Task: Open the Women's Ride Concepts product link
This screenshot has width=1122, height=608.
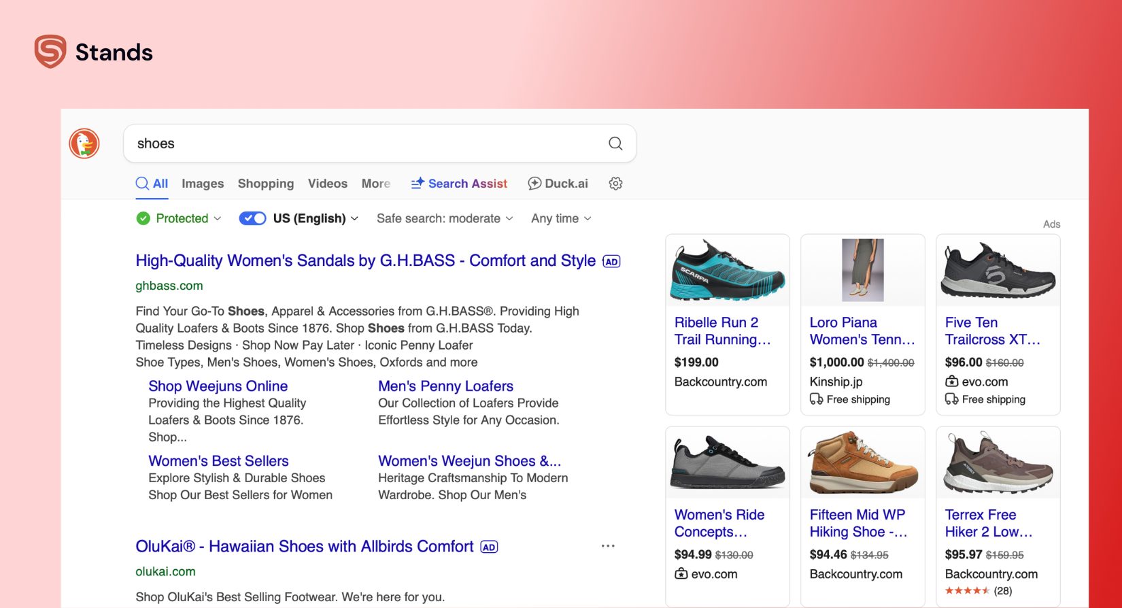Action: click(x=719, y=523)
